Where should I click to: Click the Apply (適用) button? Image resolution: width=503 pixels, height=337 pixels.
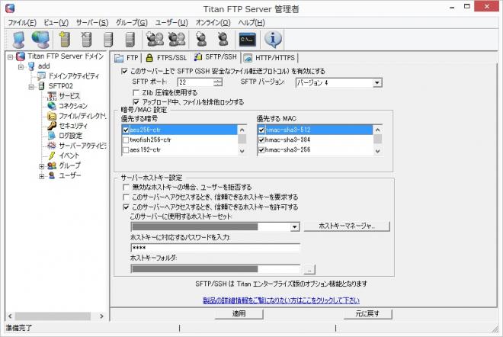tap(239, 313)
